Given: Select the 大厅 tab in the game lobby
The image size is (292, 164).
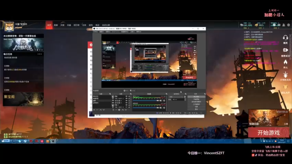Looking at the screenshot, I should click(x=49, y=25).
